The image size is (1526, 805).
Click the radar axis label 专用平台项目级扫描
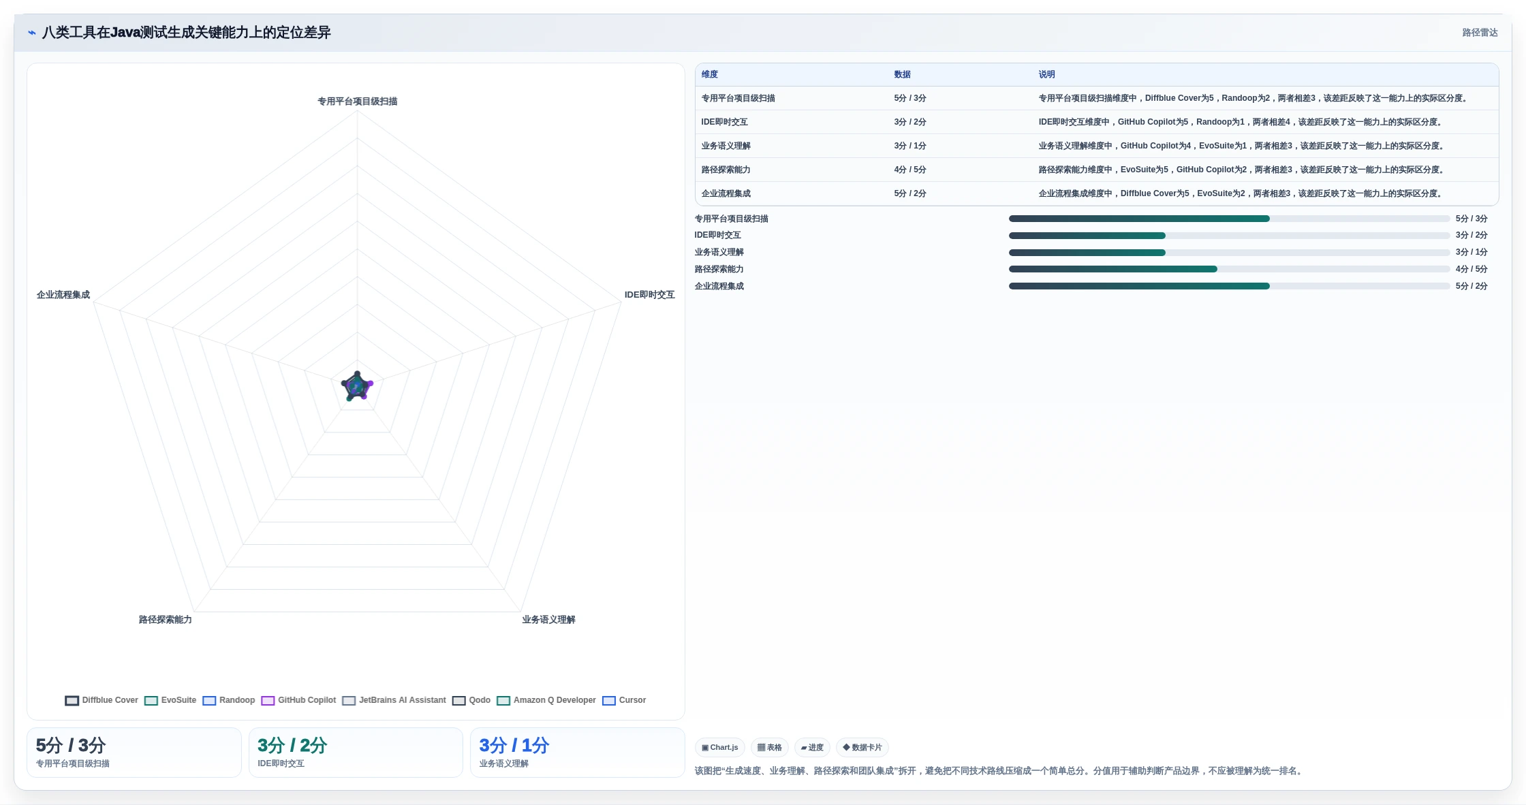click(x=358, y=101)
